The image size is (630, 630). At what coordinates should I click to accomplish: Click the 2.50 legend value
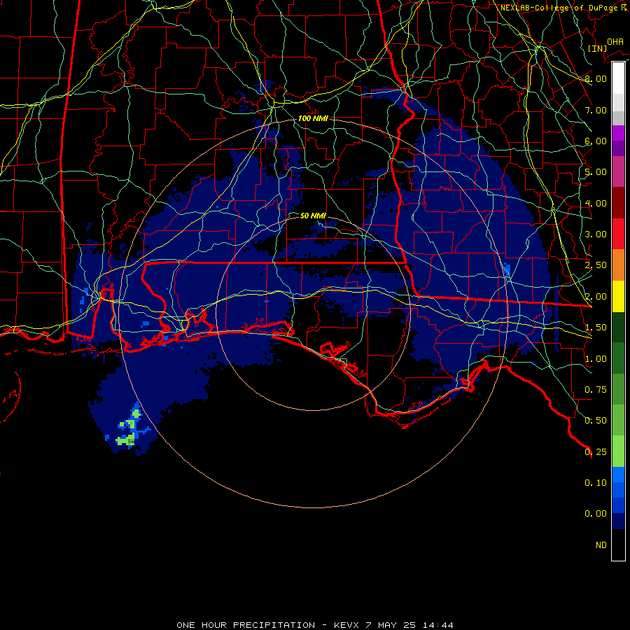[596, 265]
